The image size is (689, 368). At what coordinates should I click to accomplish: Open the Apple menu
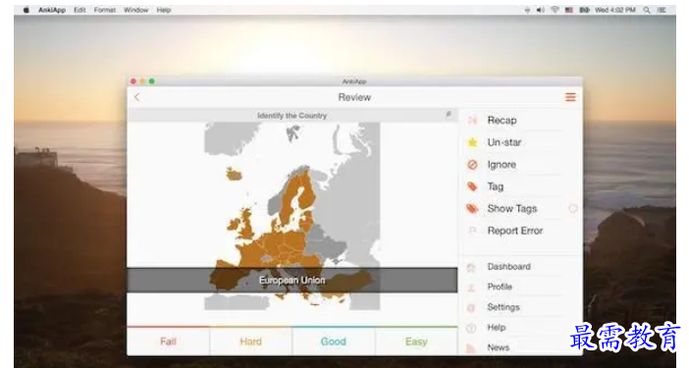26,10
